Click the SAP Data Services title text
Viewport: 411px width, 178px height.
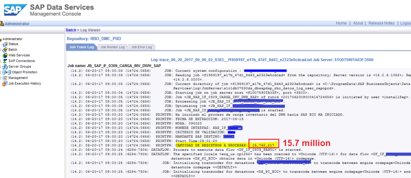tap(62, 7)
